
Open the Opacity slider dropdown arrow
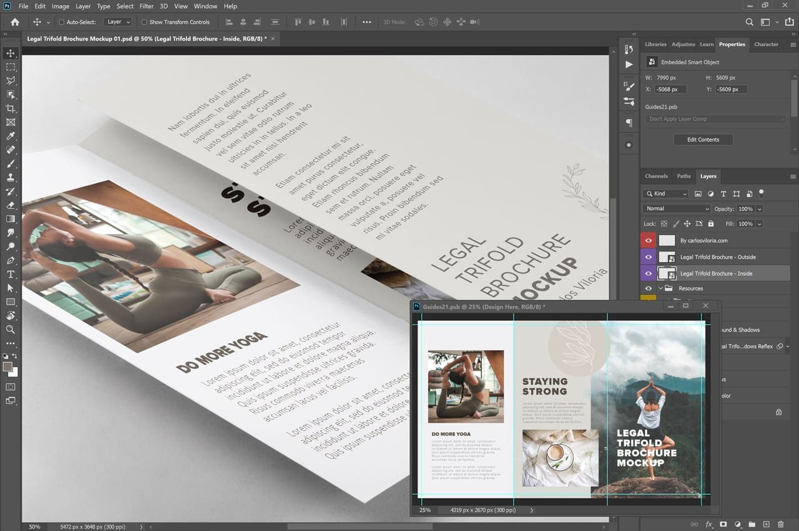760,209
